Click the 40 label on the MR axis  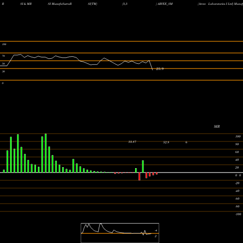click(237, 160)
